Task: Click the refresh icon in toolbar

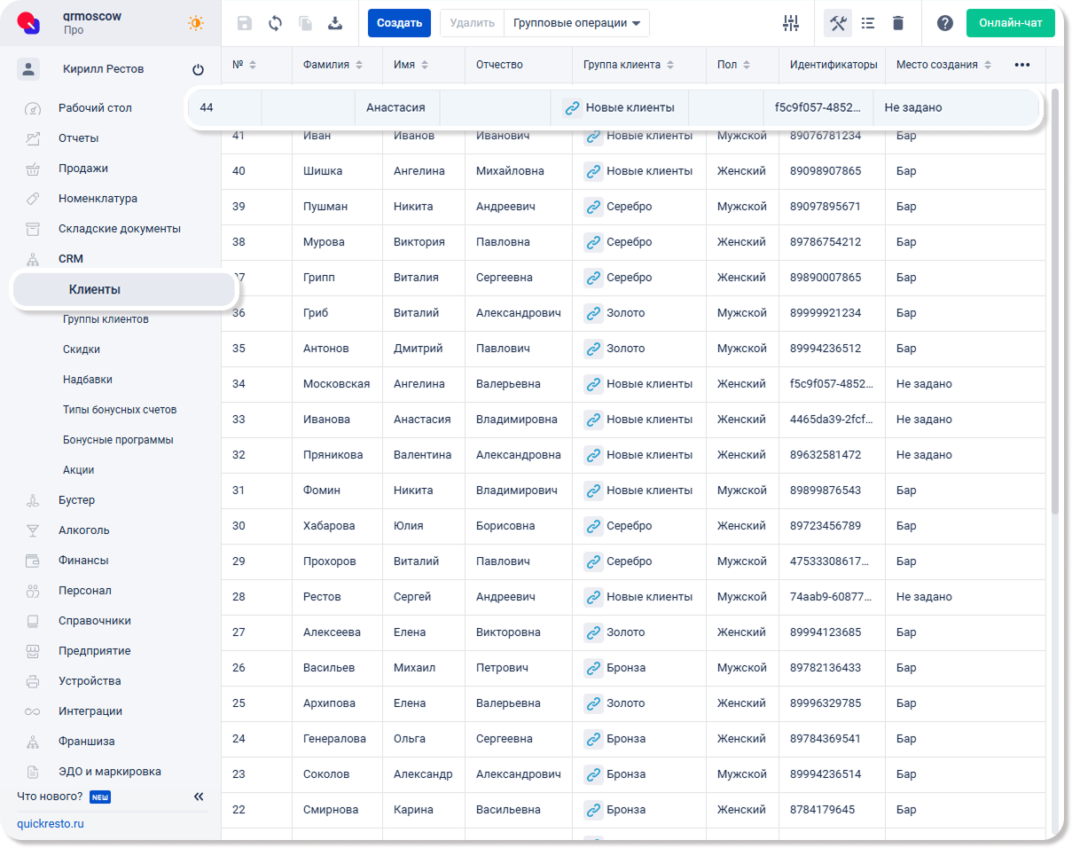Action: tap(275, 23)
